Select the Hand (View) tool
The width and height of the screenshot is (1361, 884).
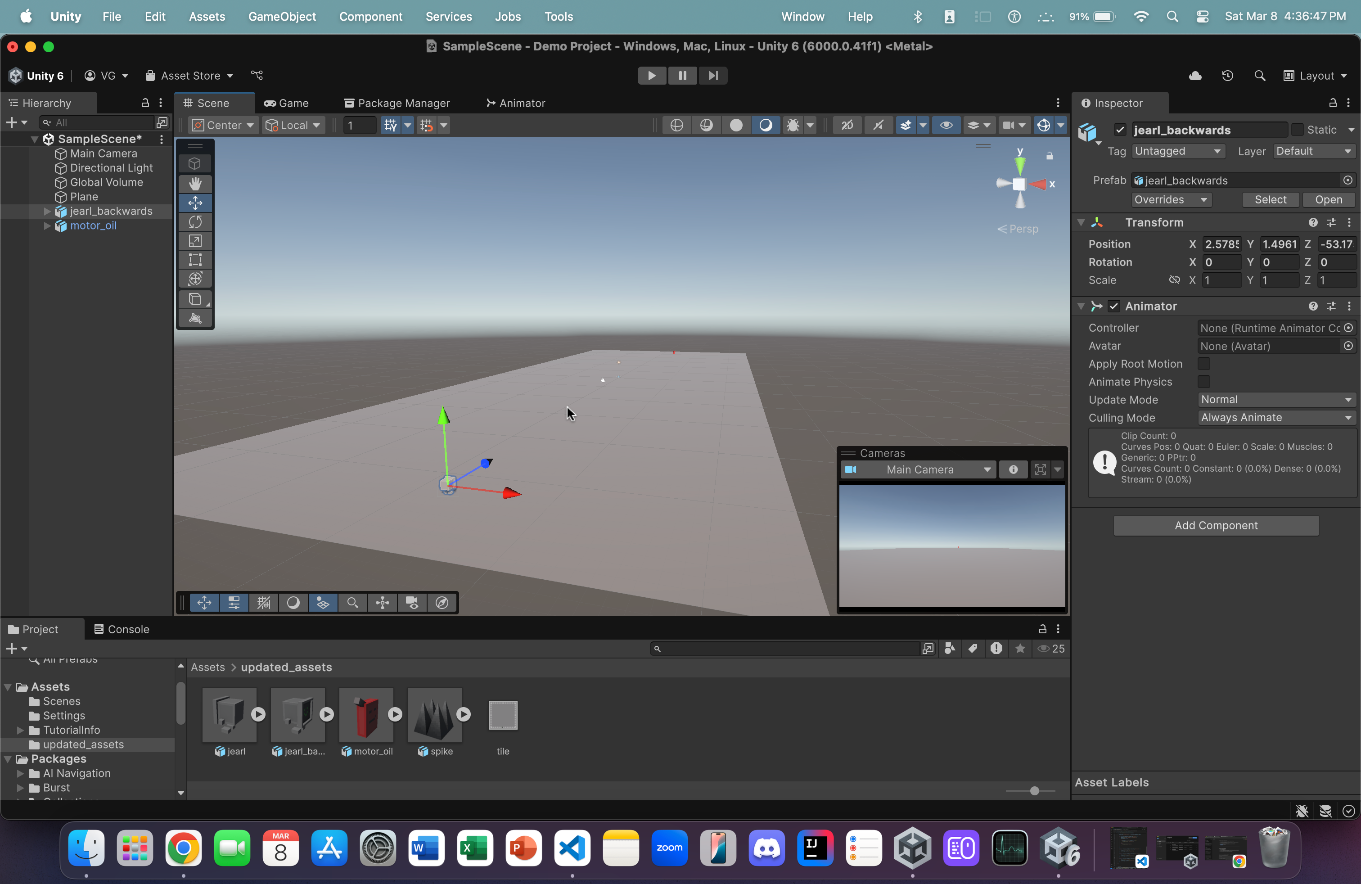[x=195, y=184]
